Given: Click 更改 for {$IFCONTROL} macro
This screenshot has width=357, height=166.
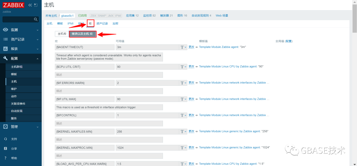Looking at the screenshot, I should pos(191,115).
